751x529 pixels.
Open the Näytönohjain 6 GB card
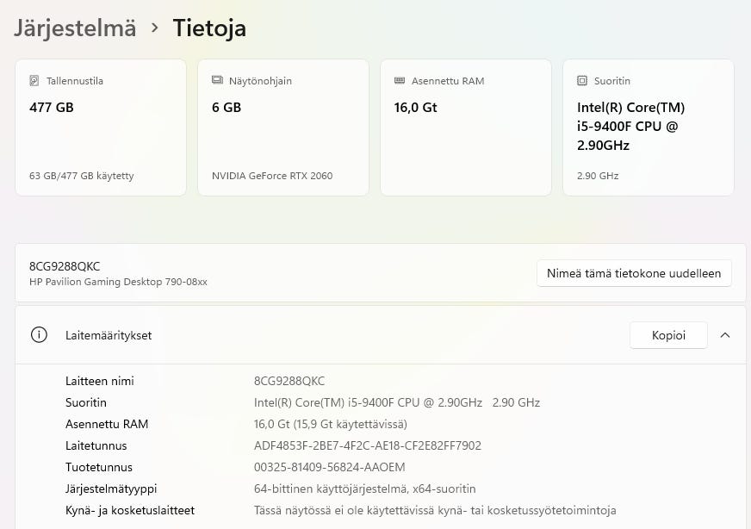tap(283, 128)
